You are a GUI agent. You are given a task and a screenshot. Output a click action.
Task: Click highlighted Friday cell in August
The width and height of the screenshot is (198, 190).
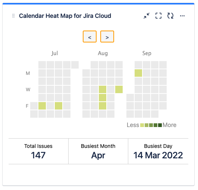103,106
